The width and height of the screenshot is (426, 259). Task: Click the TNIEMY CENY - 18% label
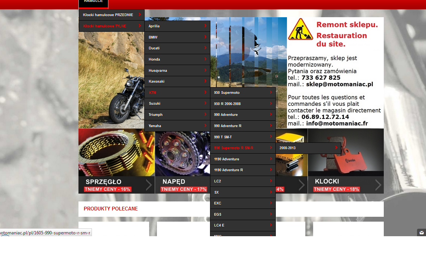tap(336, 189)
